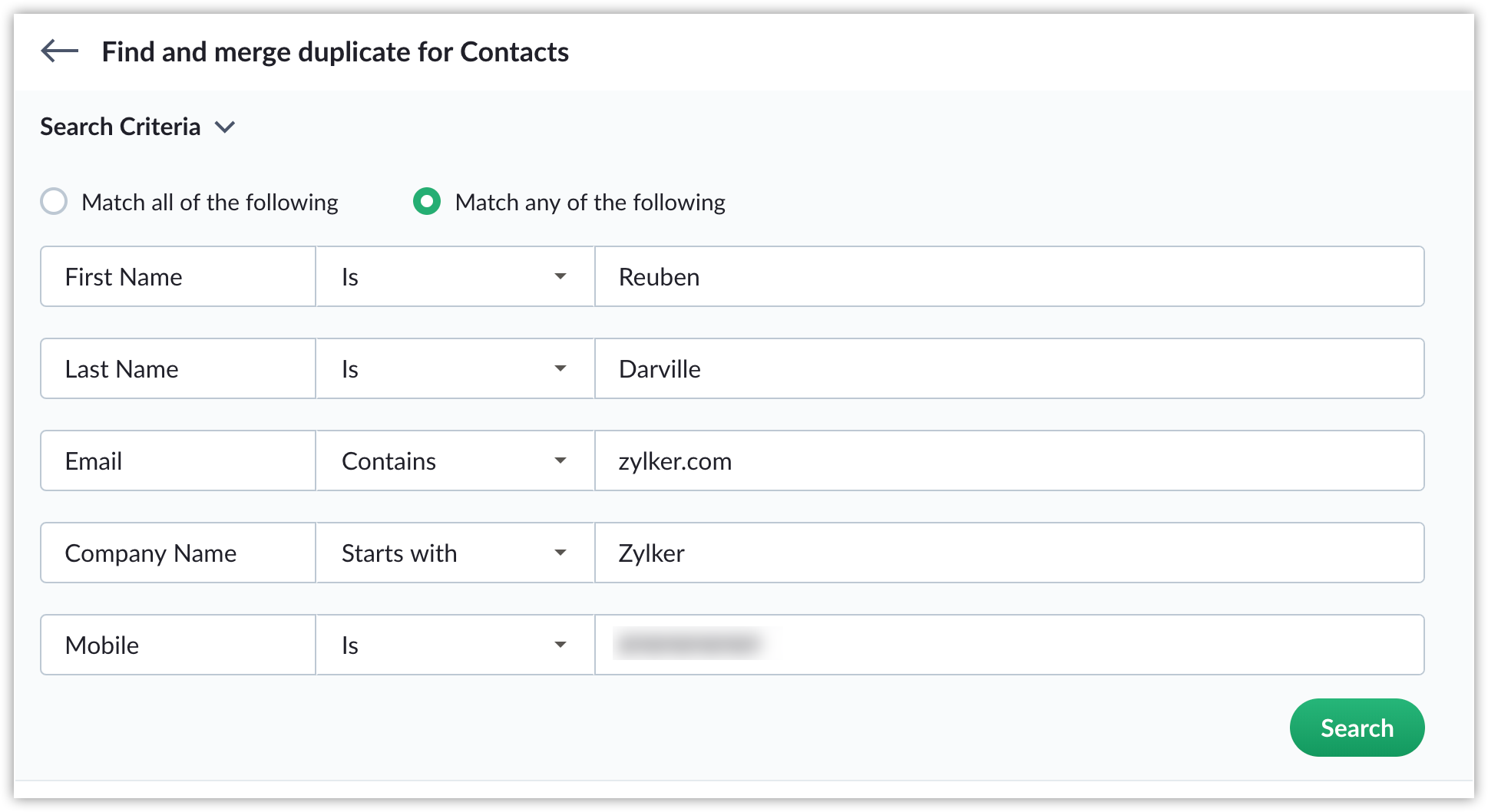Image resolution: width=1488 pixels, height=812 pixels.
Task: Click the Mobile value field
Action: click(x=1009, y=645)
